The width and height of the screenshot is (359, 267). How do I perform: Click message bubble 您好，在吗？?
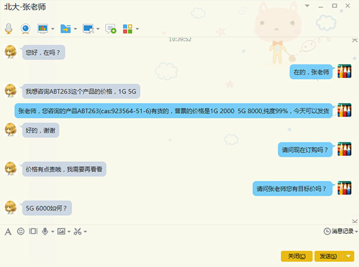pos(44,52)
